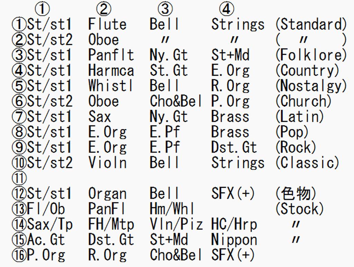Select the Vln/Piz voice entry
Viewport: 354px width, 267px height.
click(x=176, y=224)
